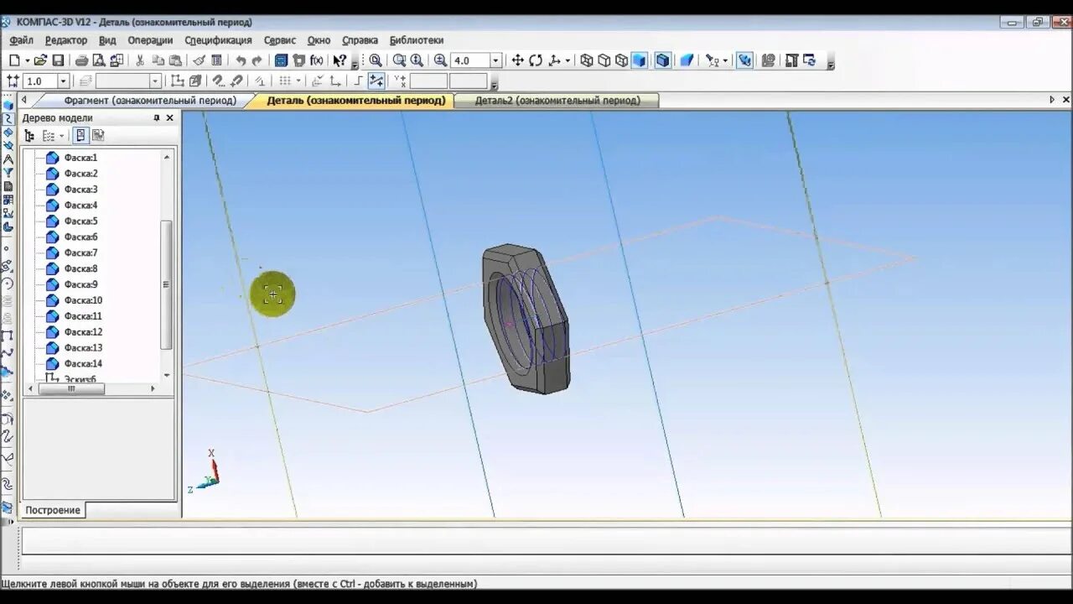
Task: Switch to the Фрагмент document tab
Action: coord(148,101)
